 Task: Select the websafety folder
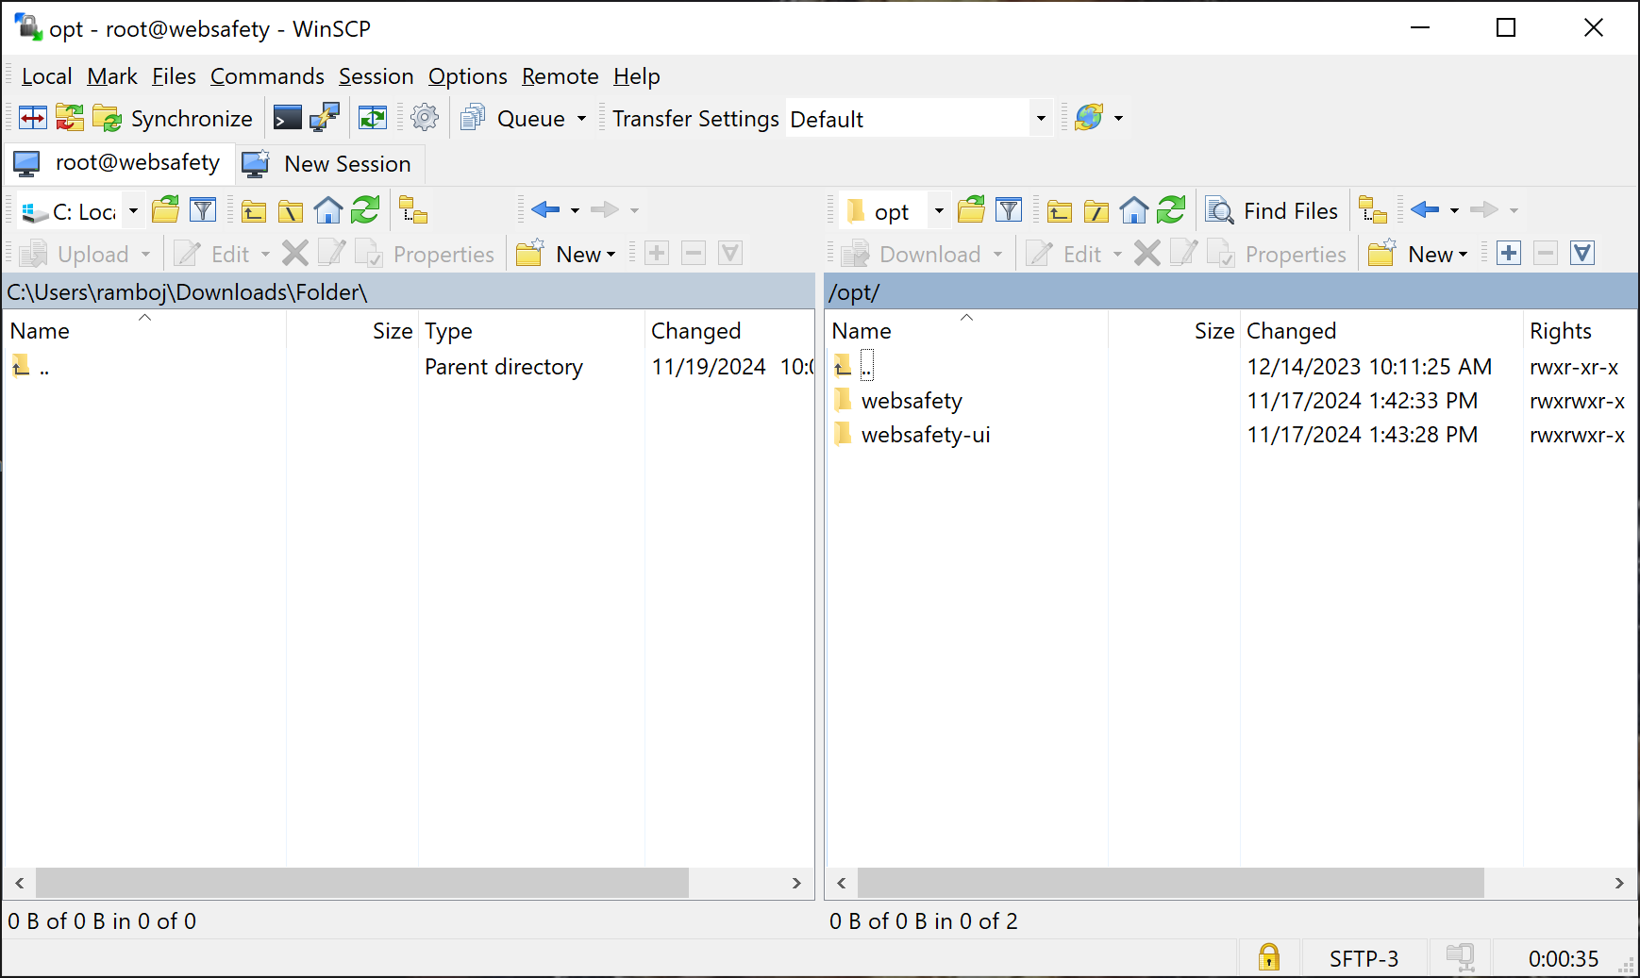point(912,401)
